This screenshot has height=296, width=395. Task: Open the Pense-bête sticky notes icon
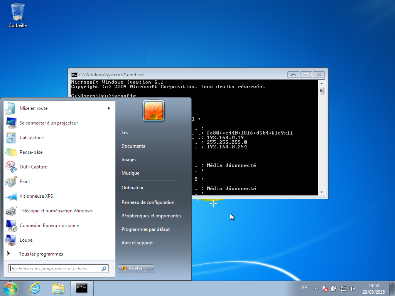tap(11, 152)
